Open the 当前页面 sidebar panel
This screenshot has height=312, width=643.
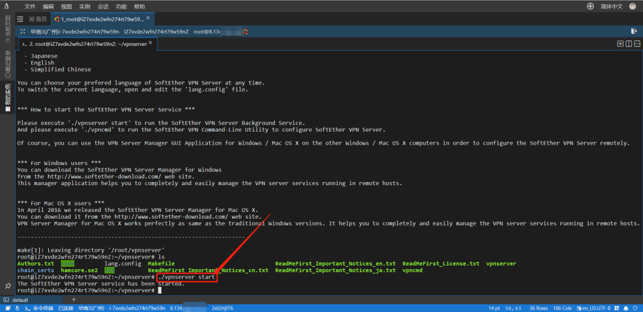point(7,29)
